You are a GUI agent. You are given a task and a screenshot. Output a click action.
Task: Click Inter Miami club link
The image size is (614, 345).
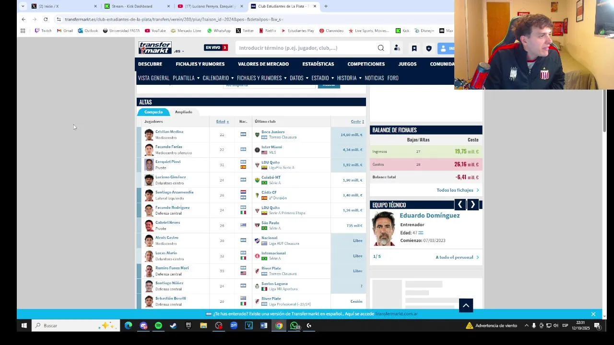[272, 147]
